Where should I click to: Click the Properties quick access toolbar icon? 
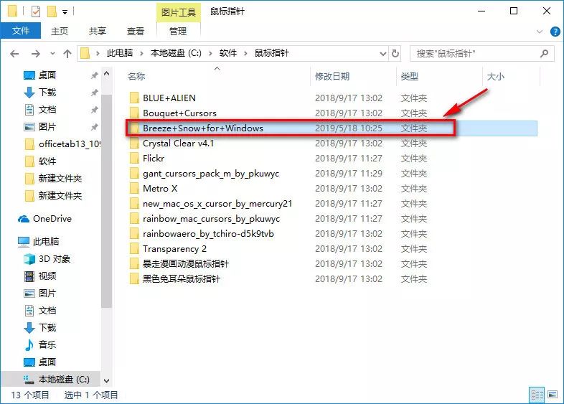pos(36,12)
